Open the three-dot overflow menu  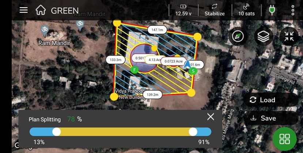(293, 10)
